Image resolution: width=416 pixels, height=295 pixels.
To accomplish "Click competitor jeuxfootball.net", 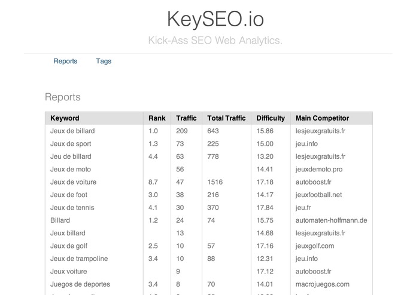I will pos(318,195).
